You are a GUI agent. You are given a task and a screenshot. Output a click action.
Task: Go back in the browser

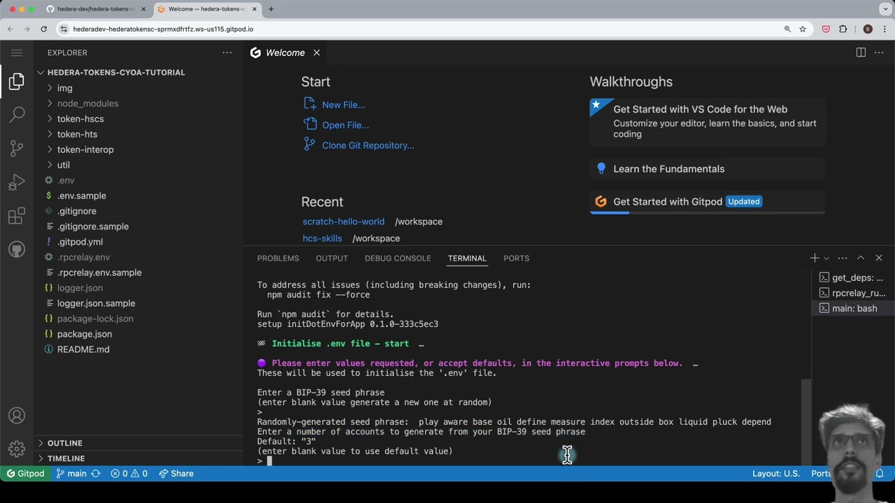pyautogui.click(x=10, y=29)
